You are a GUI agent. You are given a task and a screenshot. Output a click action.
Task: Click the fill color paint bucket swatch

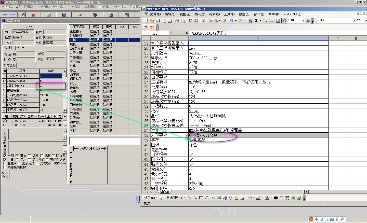tap(250, 198)
